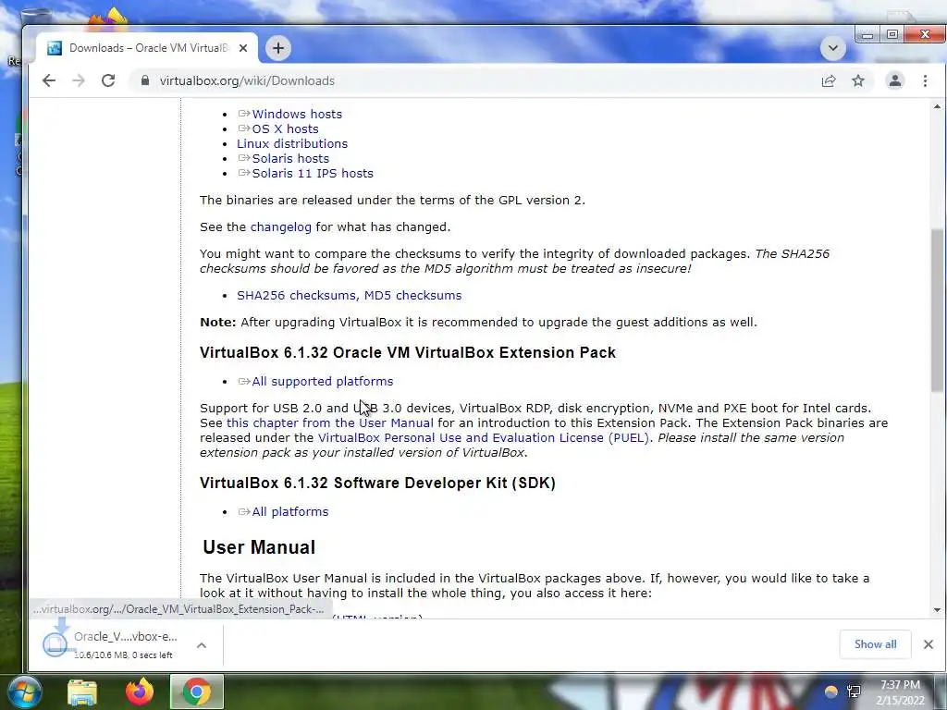Screen dimensions: 947x710
Task: Click the vertical scrollbar thumb
Action: (x=937, y=311)
